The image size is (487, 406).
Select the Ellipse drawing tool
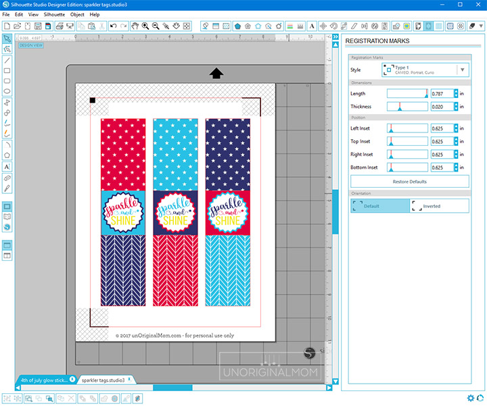[7, 91]
